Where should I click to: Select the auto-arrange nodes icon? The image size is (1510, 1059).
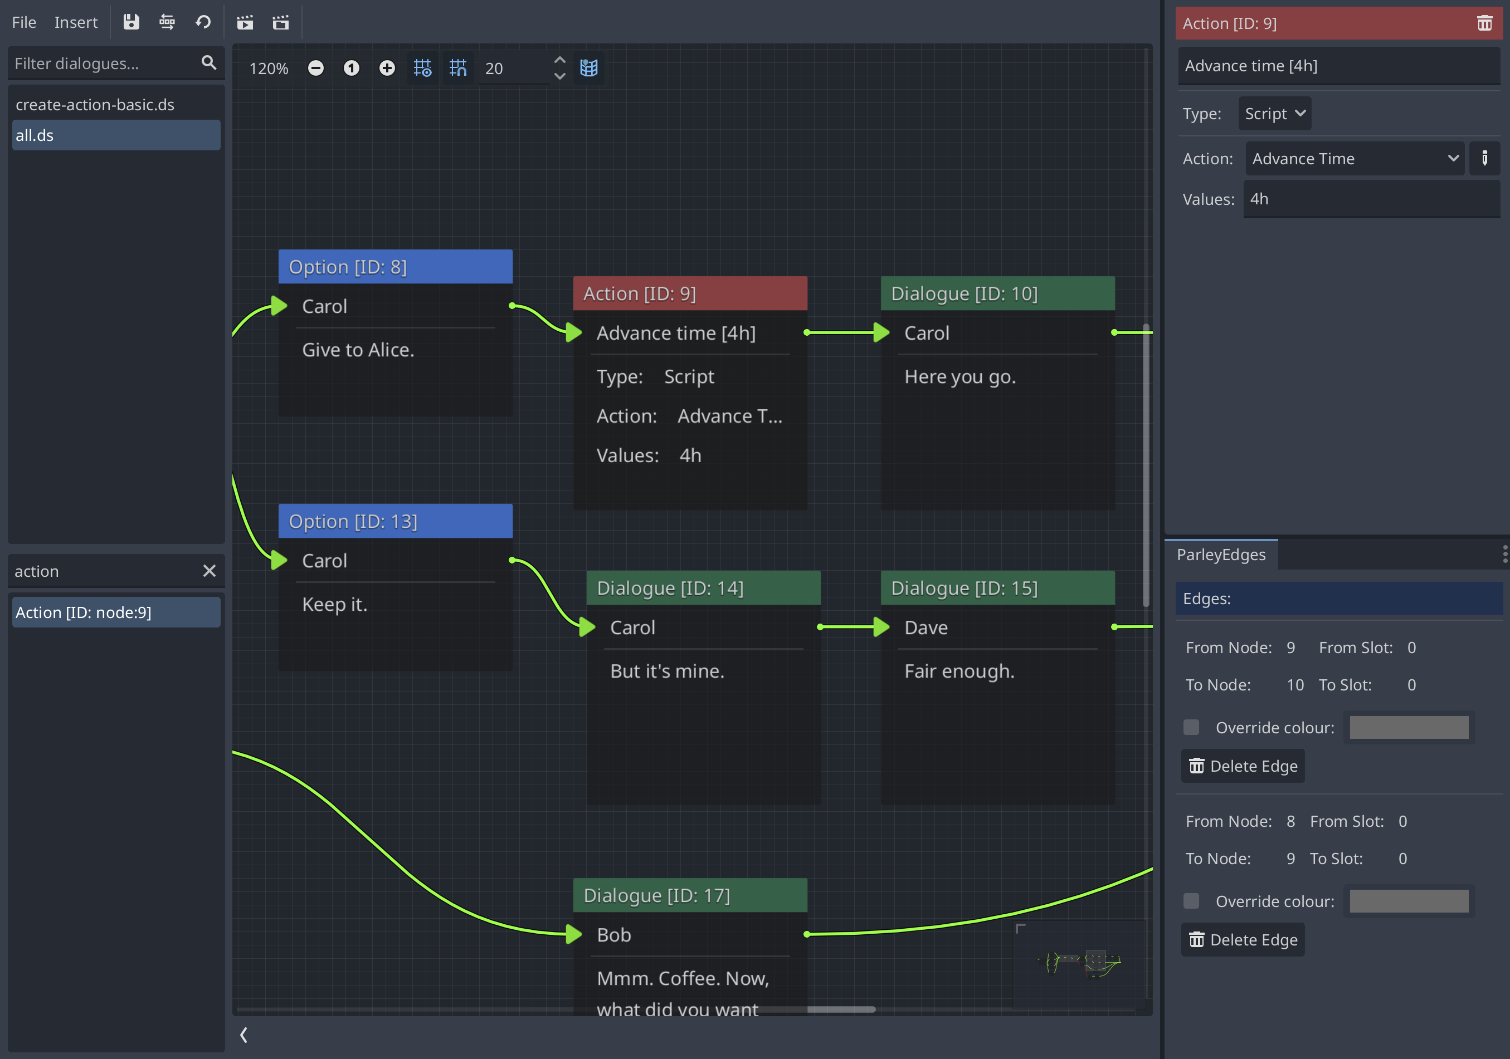[167, 22]
